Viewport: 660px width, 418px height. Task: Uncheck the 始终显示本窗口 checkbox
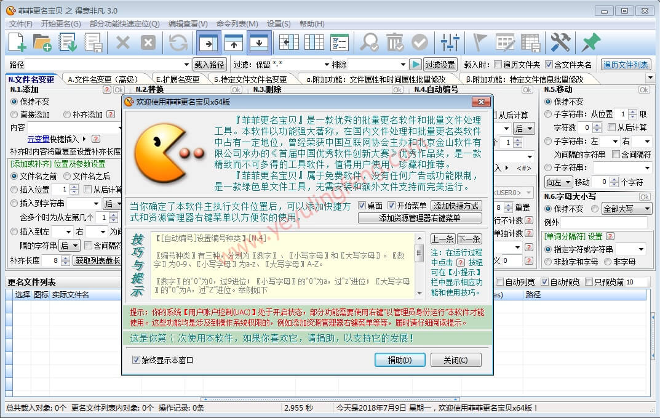136,360
